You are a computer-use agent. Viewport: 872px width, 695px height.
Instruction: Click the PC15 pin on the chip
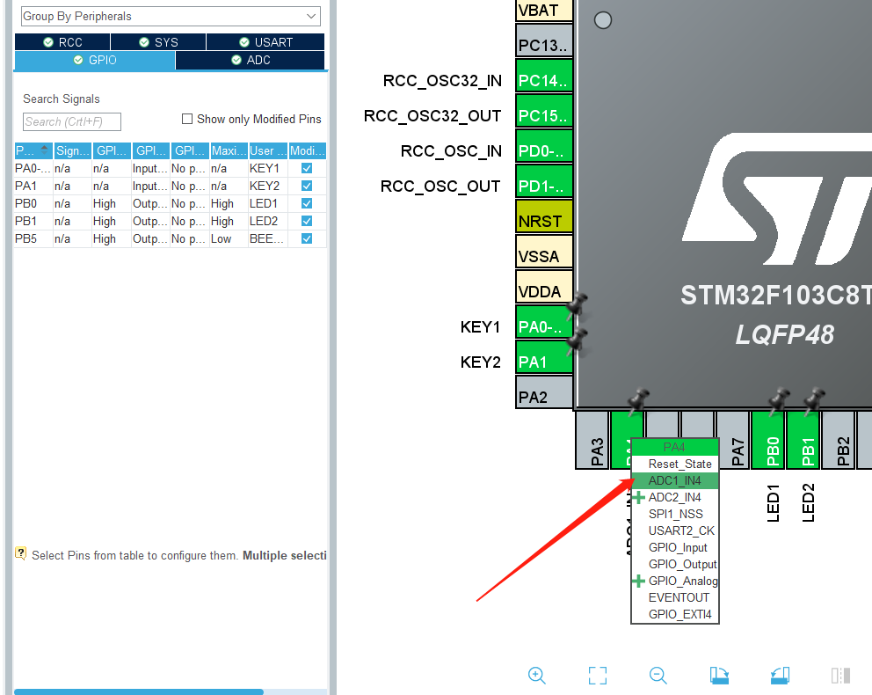pos(544,110)
